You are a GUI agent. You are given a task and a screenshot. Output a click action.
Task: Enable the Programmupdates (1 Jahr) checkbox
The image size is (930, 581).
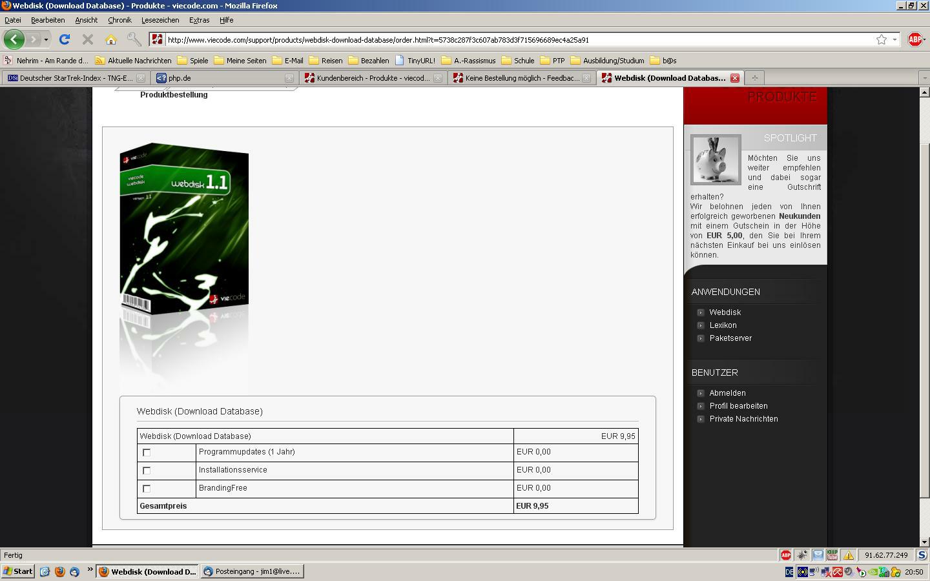147,453
